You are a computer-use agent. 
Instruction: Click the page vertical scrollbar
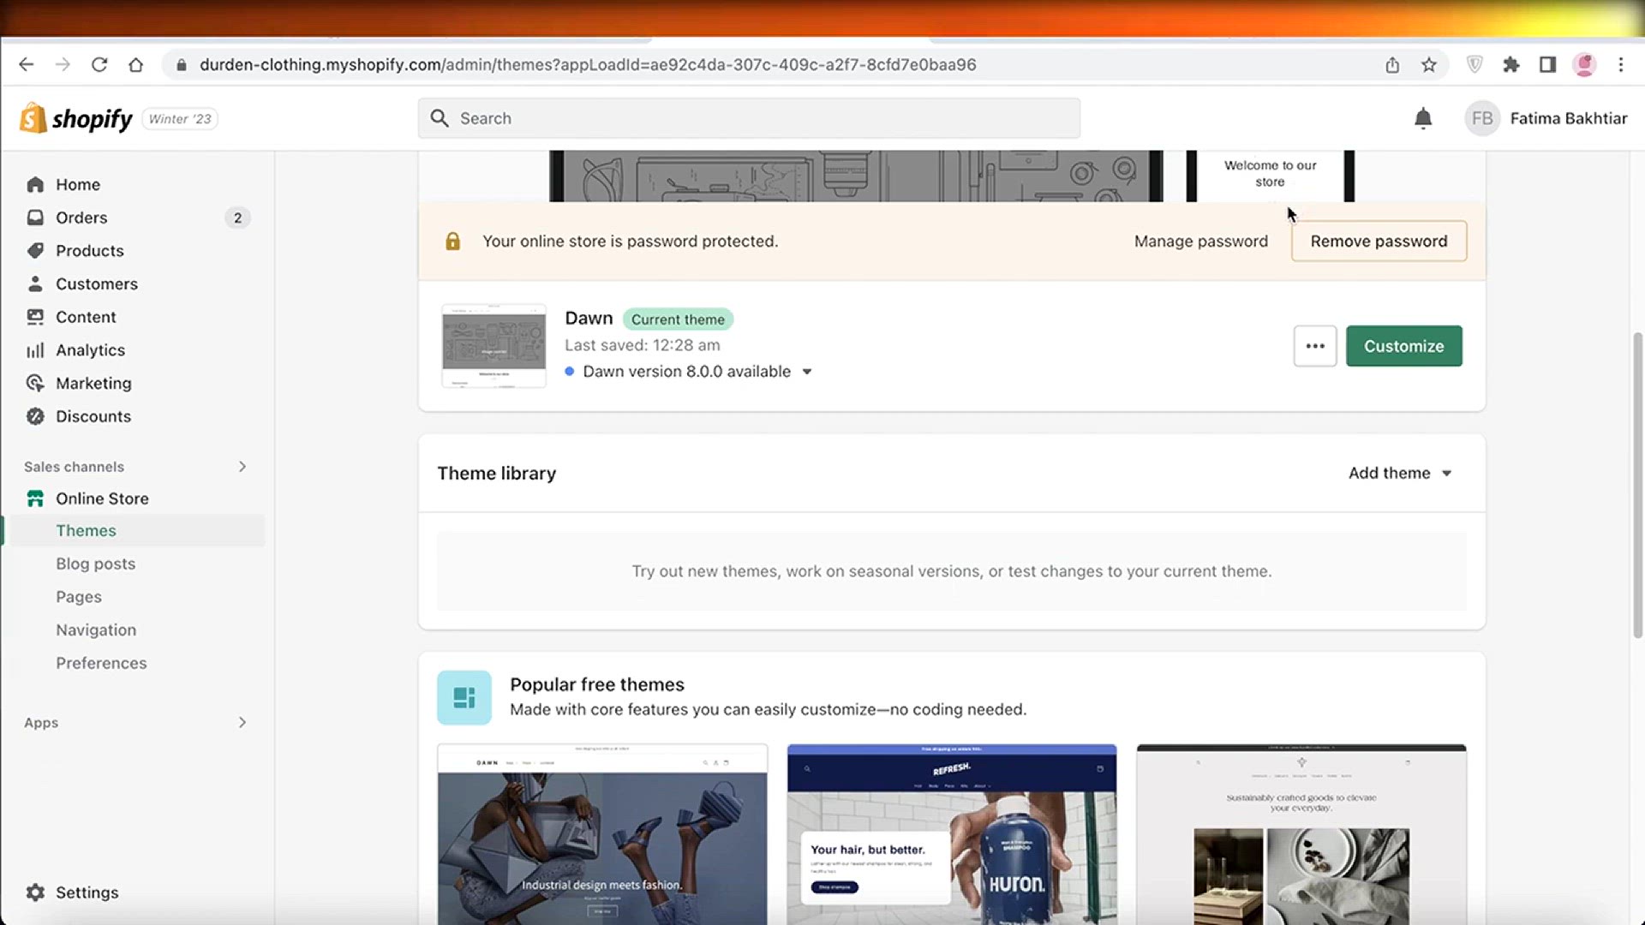point(1637,484)
